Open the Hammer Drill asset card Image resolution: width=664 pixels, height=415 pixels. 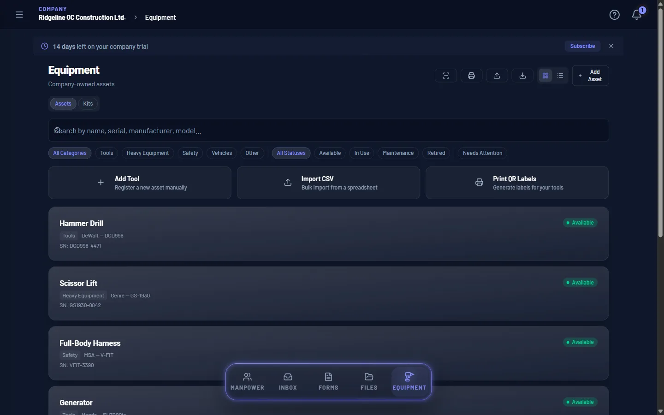pyautogui.click(x=328, y=234)
